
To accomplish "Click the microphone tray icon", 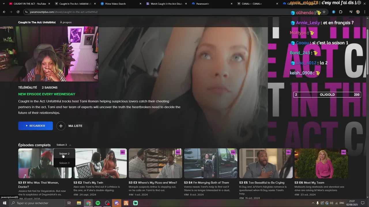I will (x=317, y=203).
